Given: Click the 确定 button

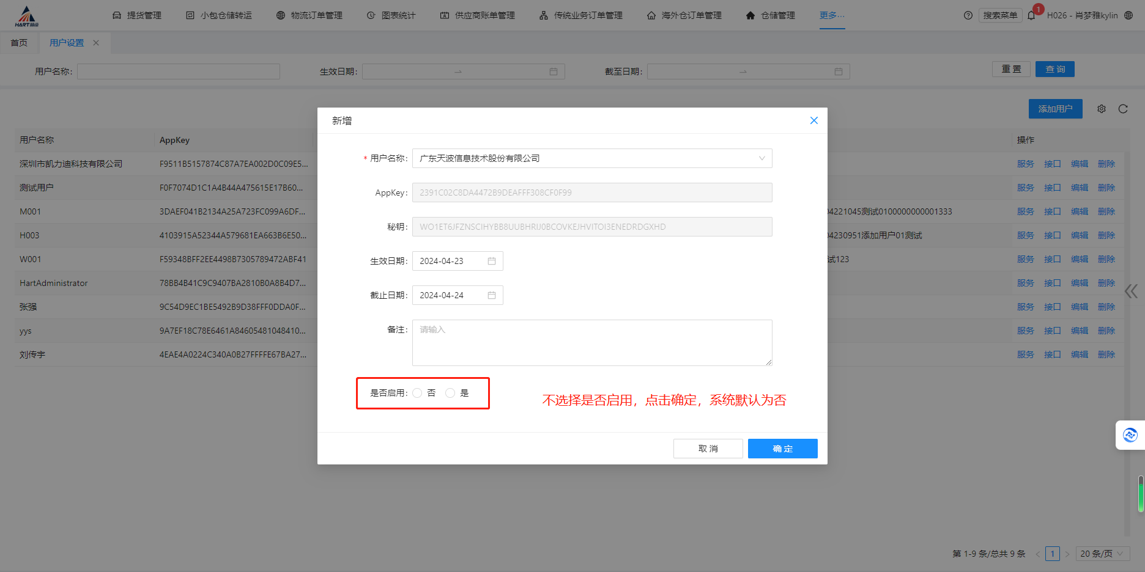Looking at the screenshot, I should pos(782,449).
